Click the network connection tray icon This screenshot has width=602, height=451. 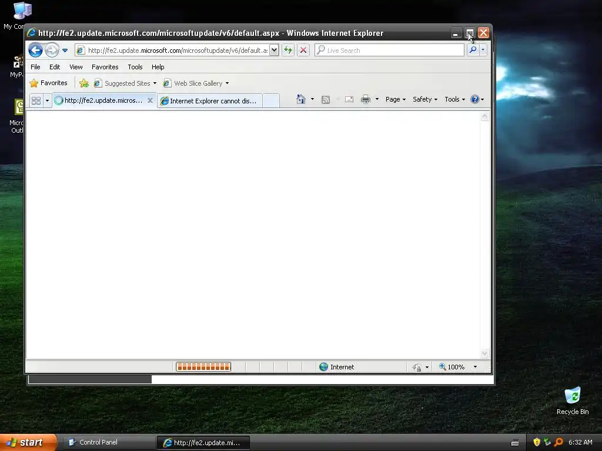coord(547,442)
